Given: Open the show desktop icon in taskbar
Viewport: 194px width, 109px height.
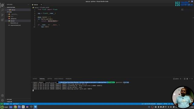Looking at the screenshot, I should tap(11, 107).
